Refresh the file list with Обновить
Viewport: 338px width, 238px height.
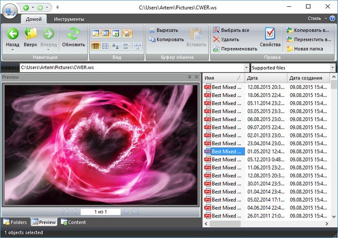click(x=73, y=37)
